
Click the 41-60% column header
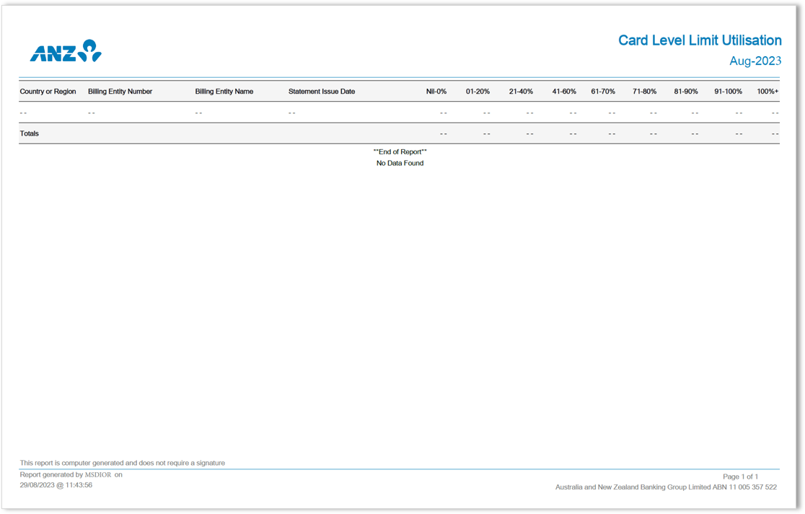coord(563,92)
